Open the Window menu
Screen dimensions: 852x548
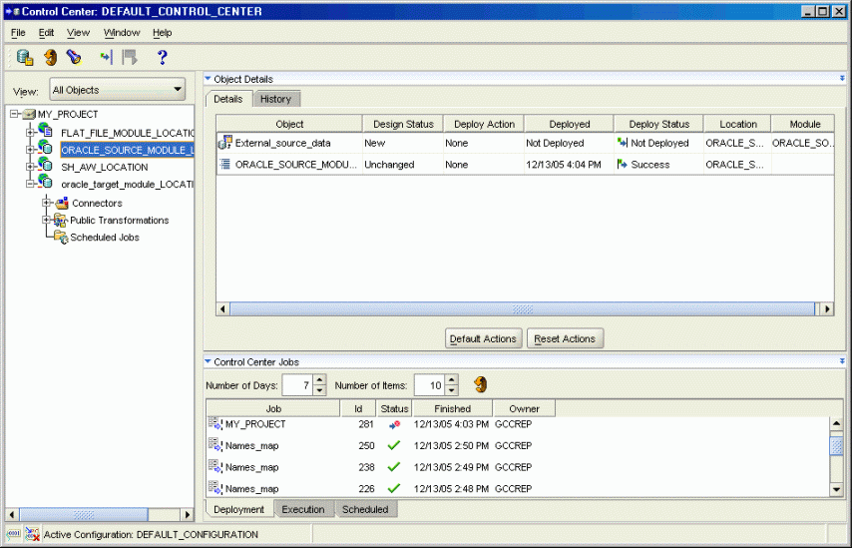pyautogui.click(x=122, y=33)
